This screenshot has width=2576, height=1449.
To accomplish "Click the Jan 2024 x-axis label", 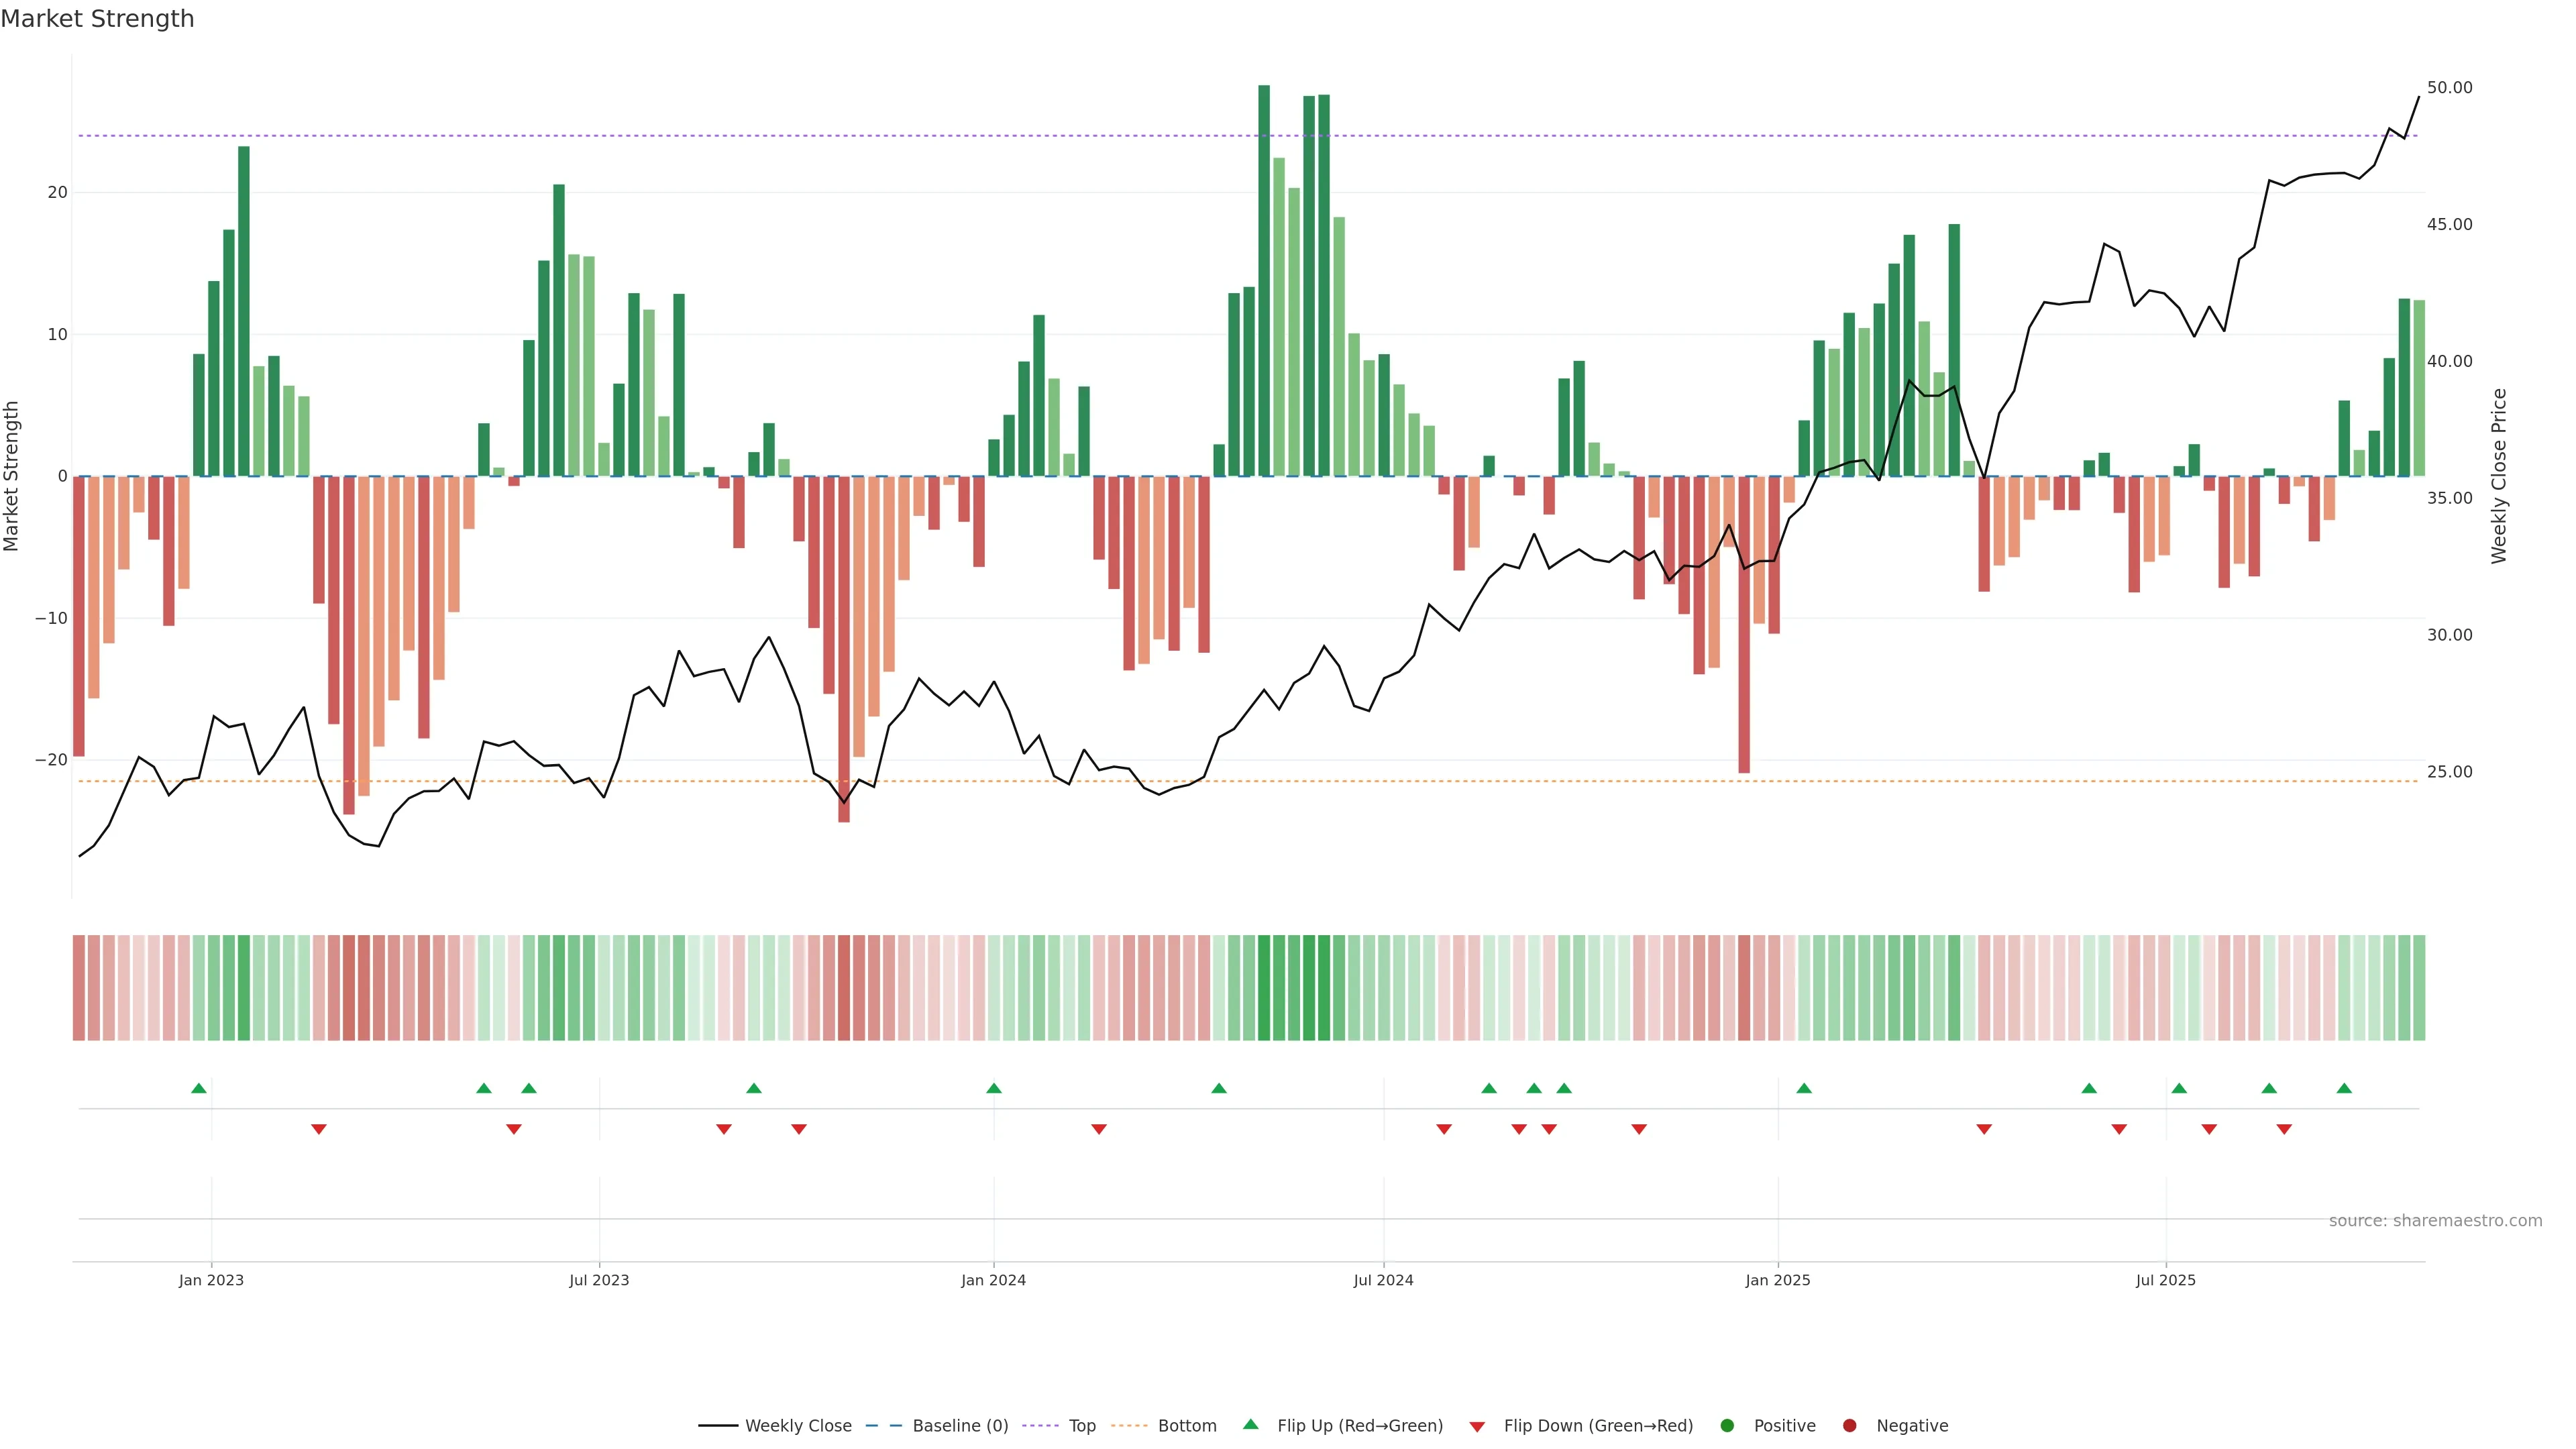I will point(993,1280).
